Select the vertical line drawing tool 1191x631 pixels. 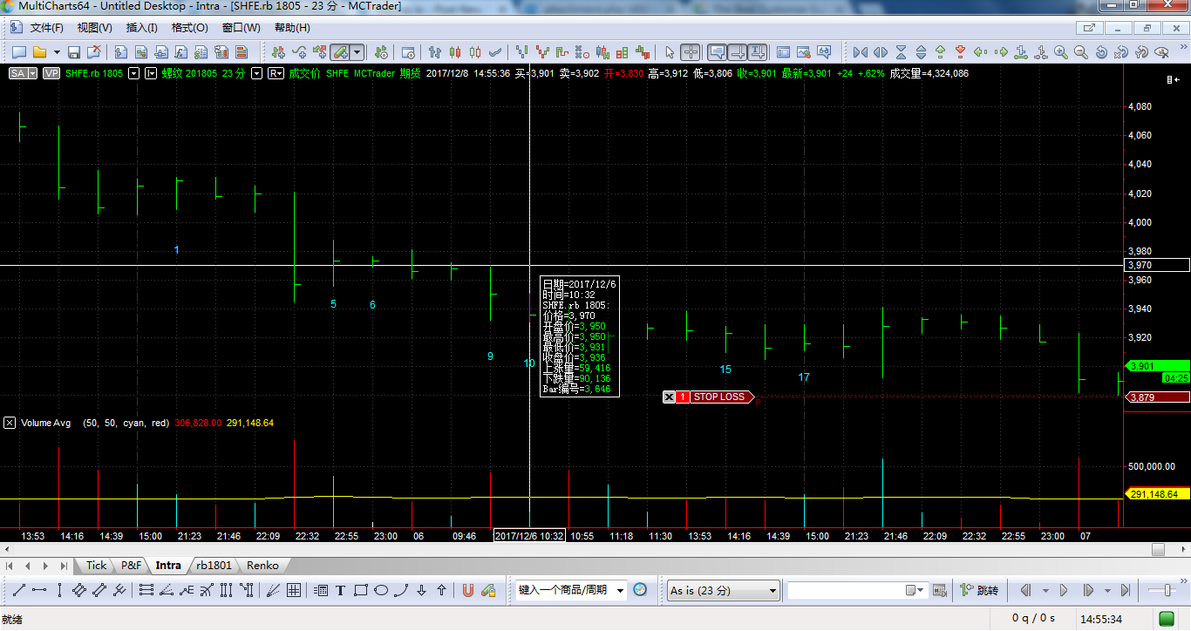point(59,590)
